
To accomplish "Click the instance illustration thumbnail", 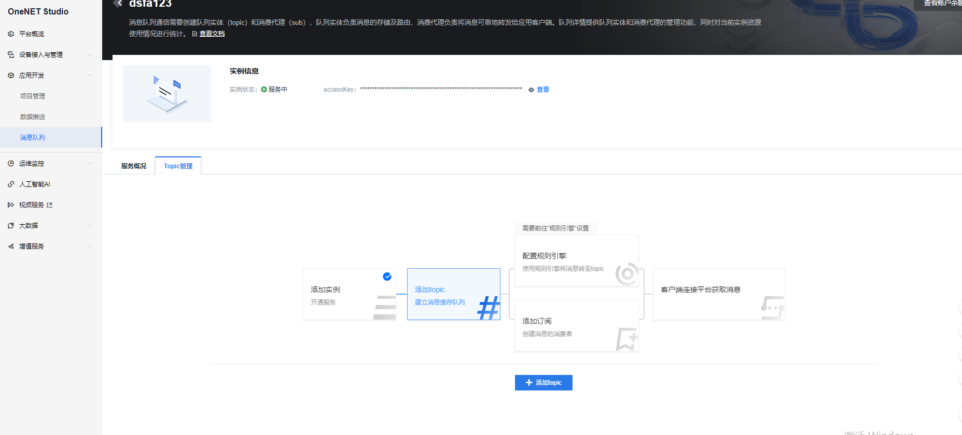I will pyautogui.click(x=167, y=94).
